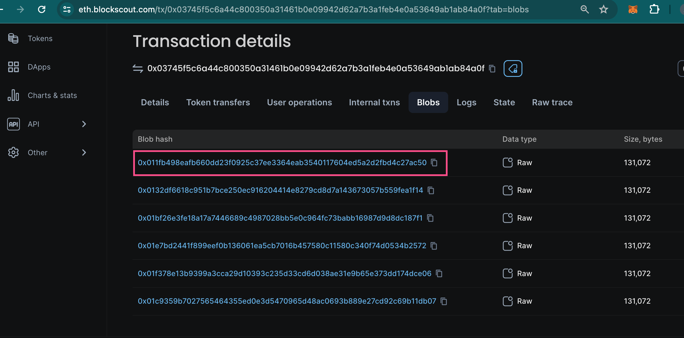This screenshot has height=338, width=684.
Task: Click the private tag icon next to the transaction hash
Action: 513,69
